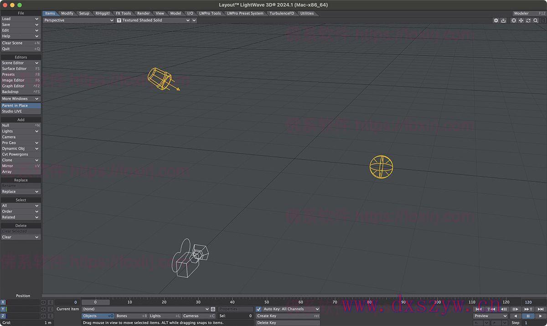The image size is (547, 326).
Task: Expand the Lights add menu
Action: tap(21, 131)
